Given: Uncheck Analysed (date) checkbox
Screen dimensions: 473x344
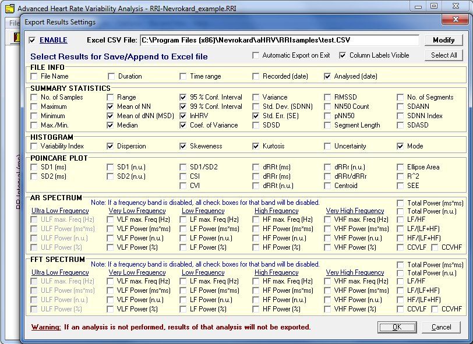Looking at the screenshot, I should pos(328,76).
